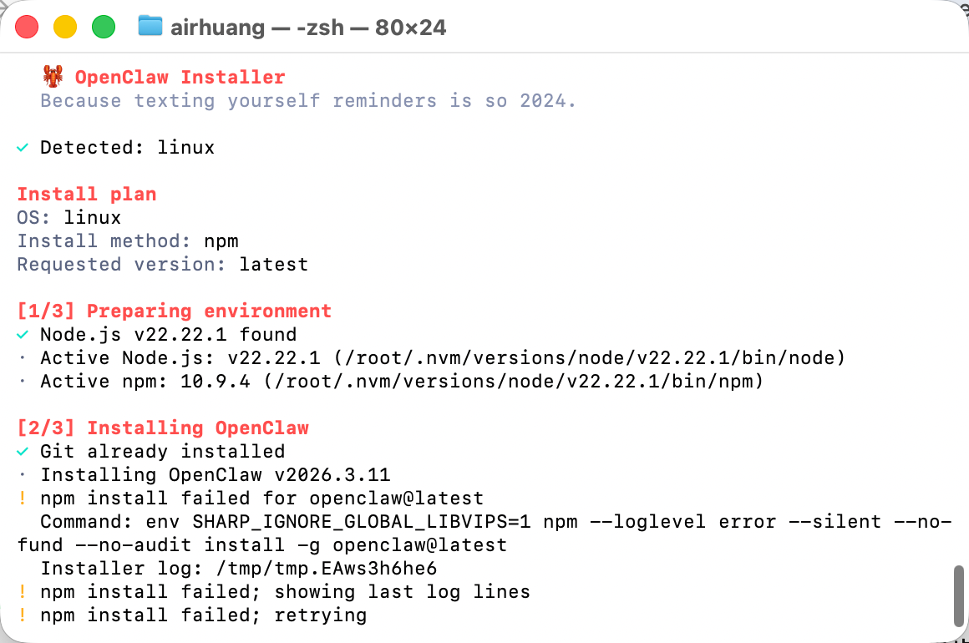The height and width of the screenshot is (643, 969).
Task: Click the warning mark before failed for openclaw@latest
Action: (23, 499)
